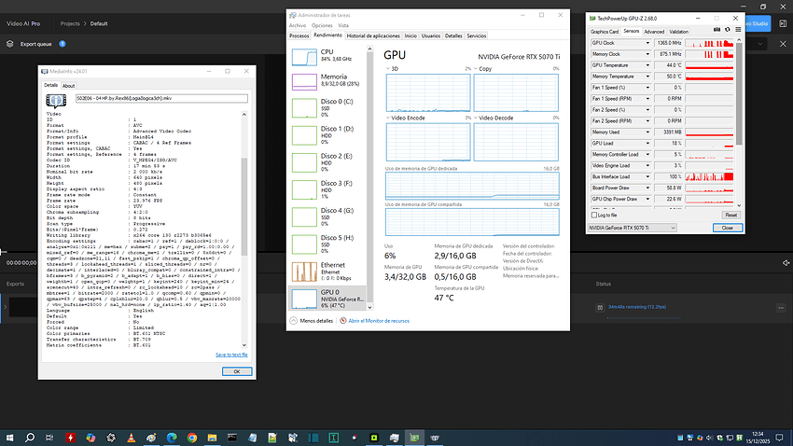Switch to the Procesos tab
The image size is (793, 446).
[x=299, y=35]
